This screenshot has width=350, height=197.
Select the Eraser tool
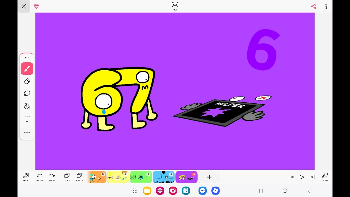tap(27, 81)
